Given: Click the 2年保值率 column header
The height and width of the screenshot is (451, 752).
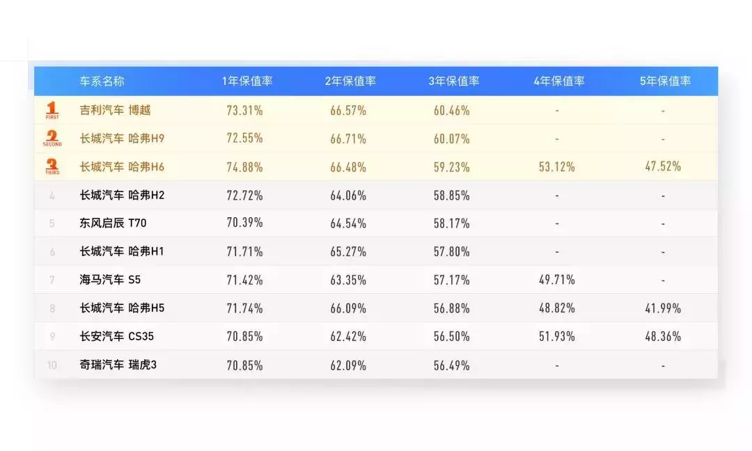Looking at the screenshot, I should tap(350, 81).
